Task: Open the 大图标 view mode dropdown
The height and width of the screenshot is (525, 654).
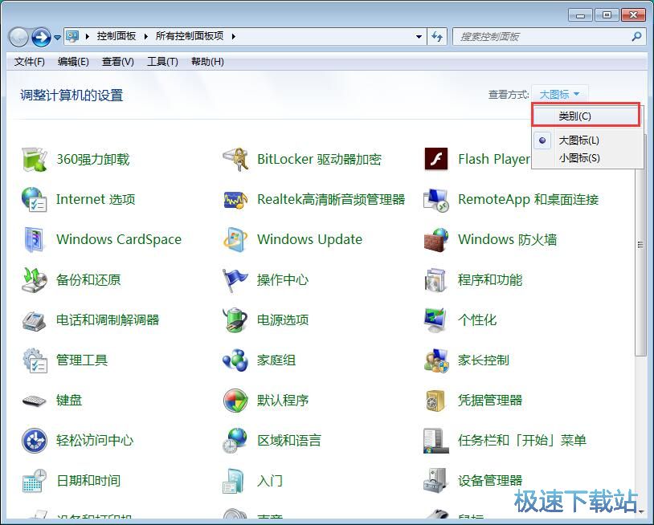Action: (x=559, y=95)
